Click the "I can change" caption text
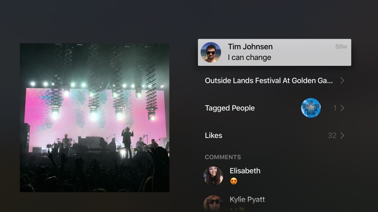This screenshot has width=378, height=212. click(x=249, y=58)
